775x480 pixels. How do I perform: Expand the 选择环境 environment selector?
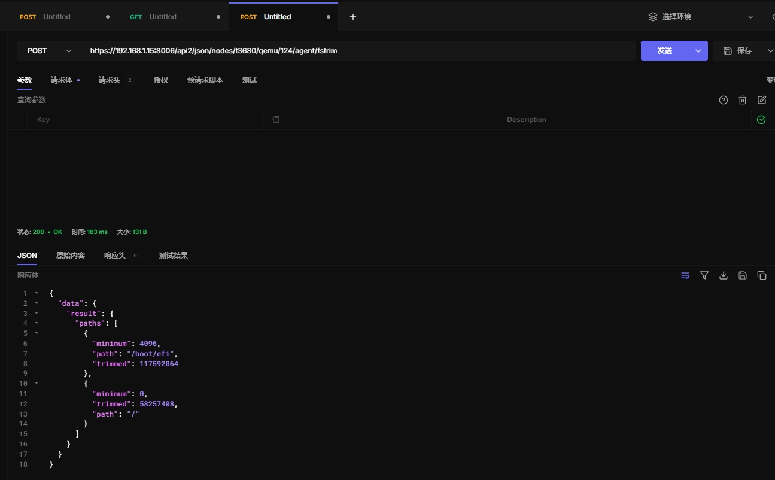[700, 17]
